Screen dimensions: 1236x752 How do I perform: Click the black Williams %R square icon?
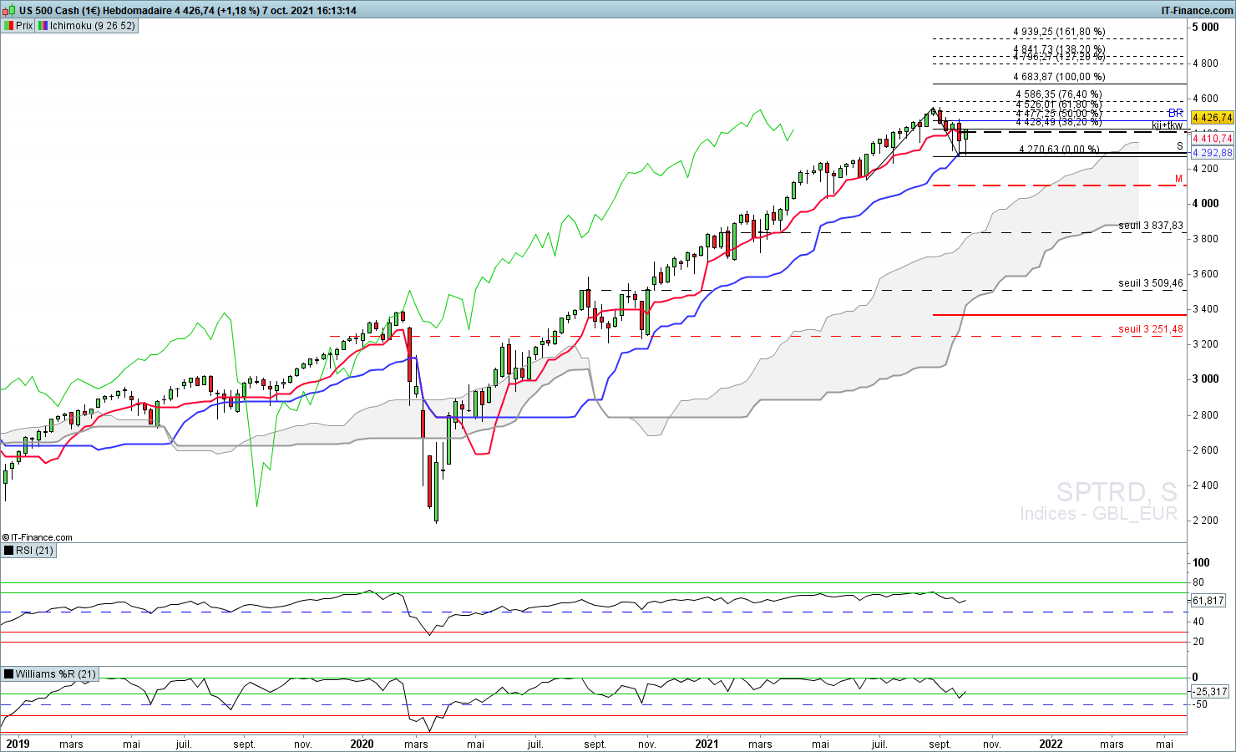coord(8,674)
